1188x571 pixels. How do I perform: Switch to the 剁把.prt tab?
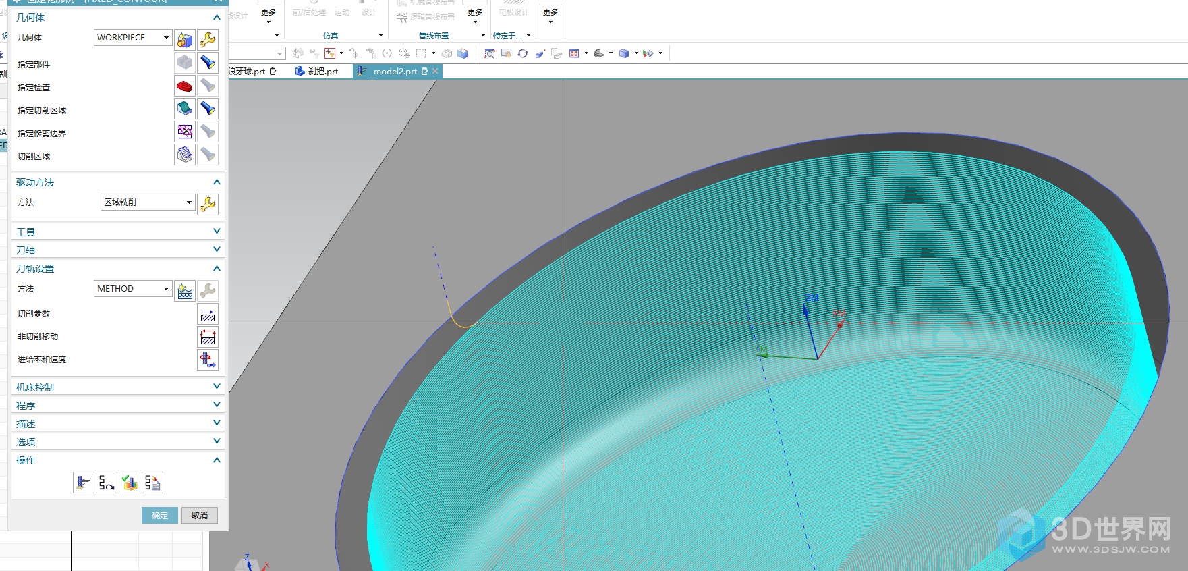pos(322,72)
